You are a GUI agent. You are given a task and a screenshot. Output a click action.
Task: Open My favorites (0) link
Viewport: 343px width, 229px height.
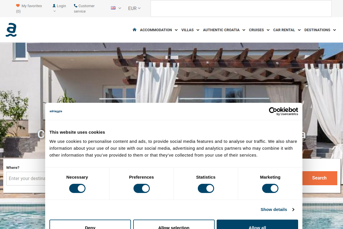[29, 9]
